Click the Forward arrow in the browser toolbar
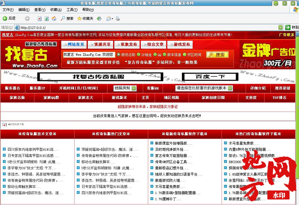This screenshot has width=299, height=205. (27, 19)
